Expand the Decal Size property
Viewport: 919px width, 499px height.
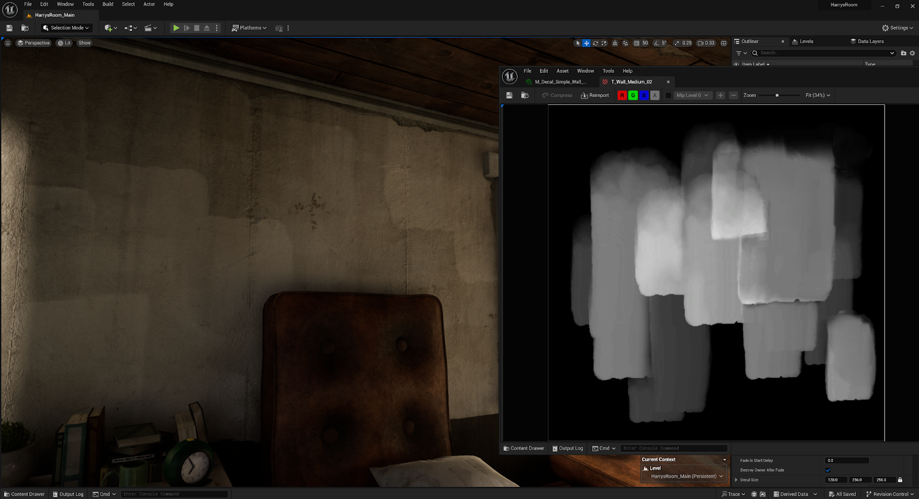coord(736,480)
